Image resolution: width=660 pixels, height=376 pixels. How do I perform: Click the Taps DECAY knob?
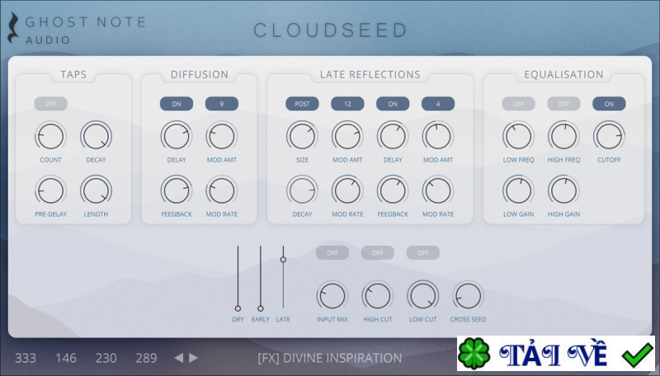tap(96, 136)
